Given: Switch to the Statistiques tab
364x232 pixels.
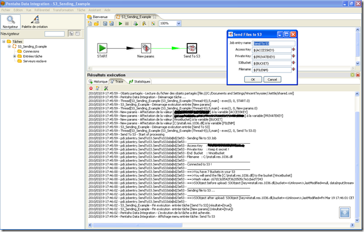Looking at the screenshot, I should pos(139,81).
